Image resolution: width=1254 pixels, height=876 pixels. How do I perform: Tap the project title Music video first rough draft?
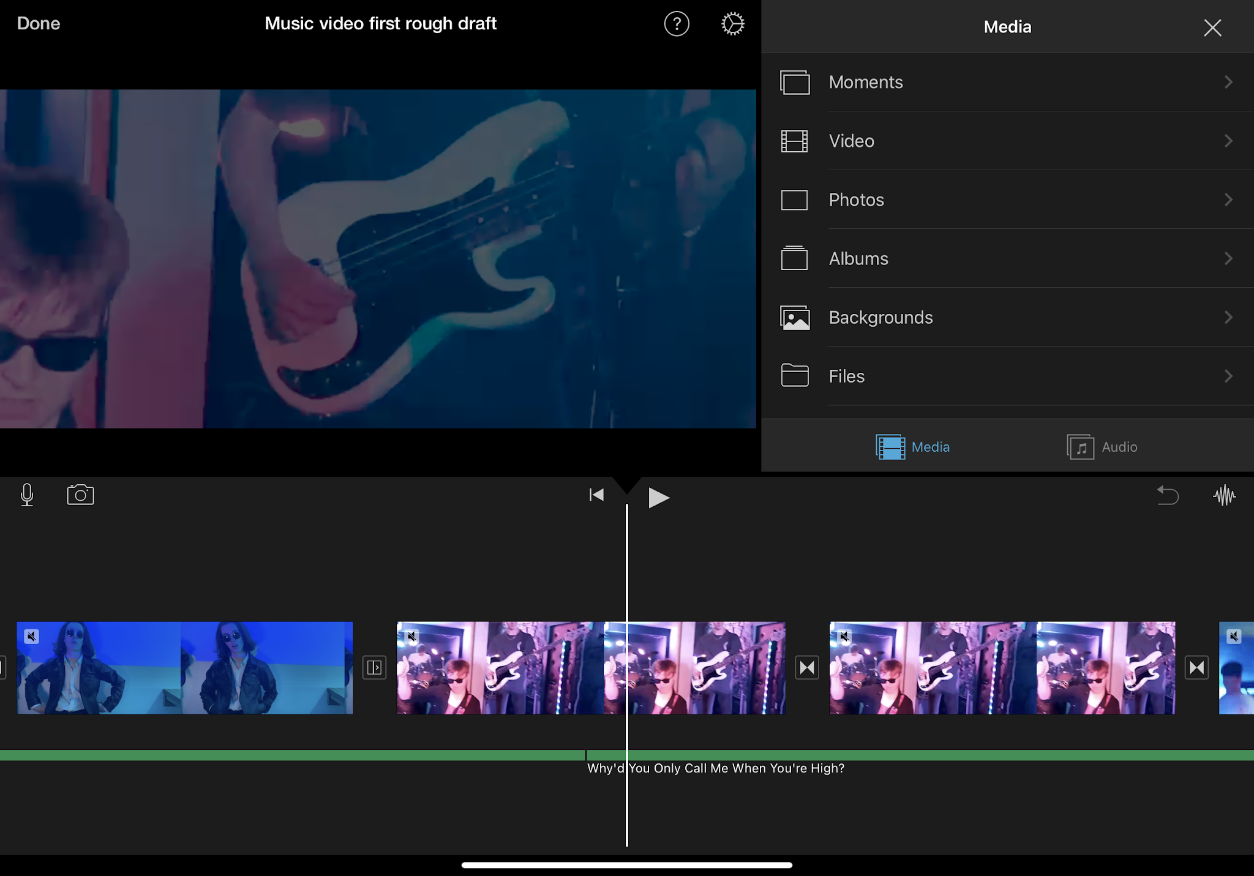click(380, 23)
